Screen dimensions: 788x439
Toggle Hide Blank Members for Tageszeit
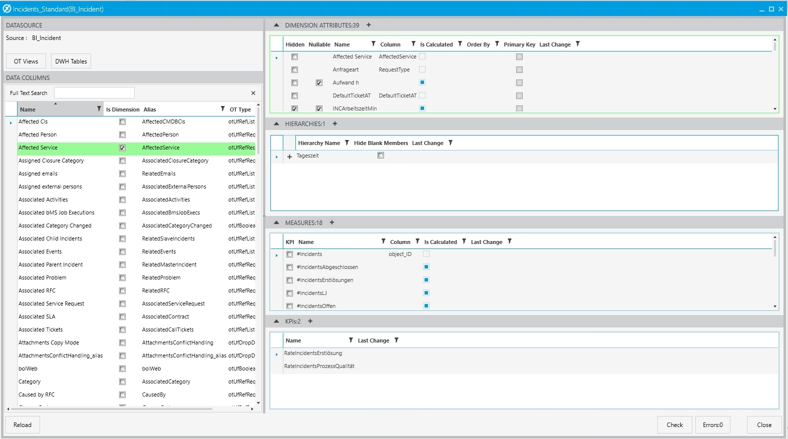point(381,155)
